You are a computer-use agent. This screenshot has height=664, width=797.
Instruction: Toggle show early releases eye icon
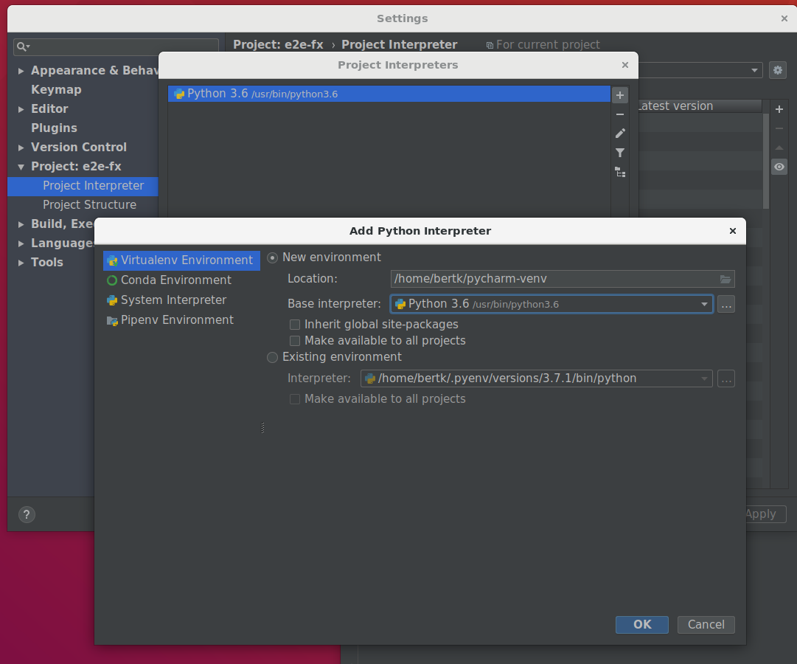779,167
